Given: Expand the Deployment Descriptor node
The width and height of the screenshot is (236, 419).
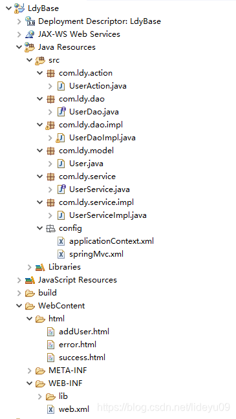Looking at the screenshot, I should click(19, 21).
